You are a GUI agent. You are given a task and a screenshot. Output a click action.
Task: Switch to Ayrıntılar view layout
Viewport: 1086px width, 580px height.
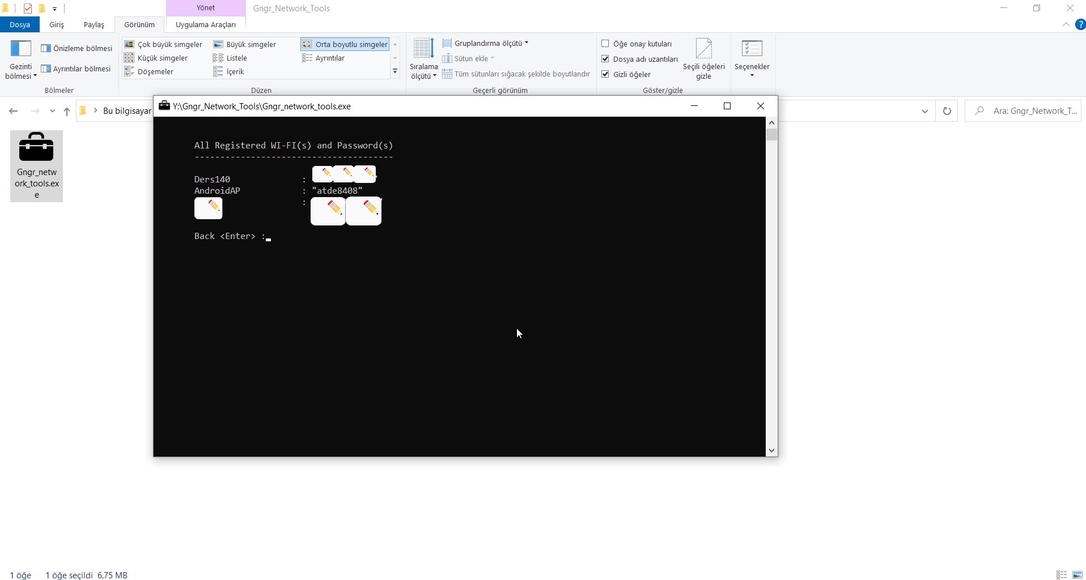pyautogui.click(x=324, y=58)
